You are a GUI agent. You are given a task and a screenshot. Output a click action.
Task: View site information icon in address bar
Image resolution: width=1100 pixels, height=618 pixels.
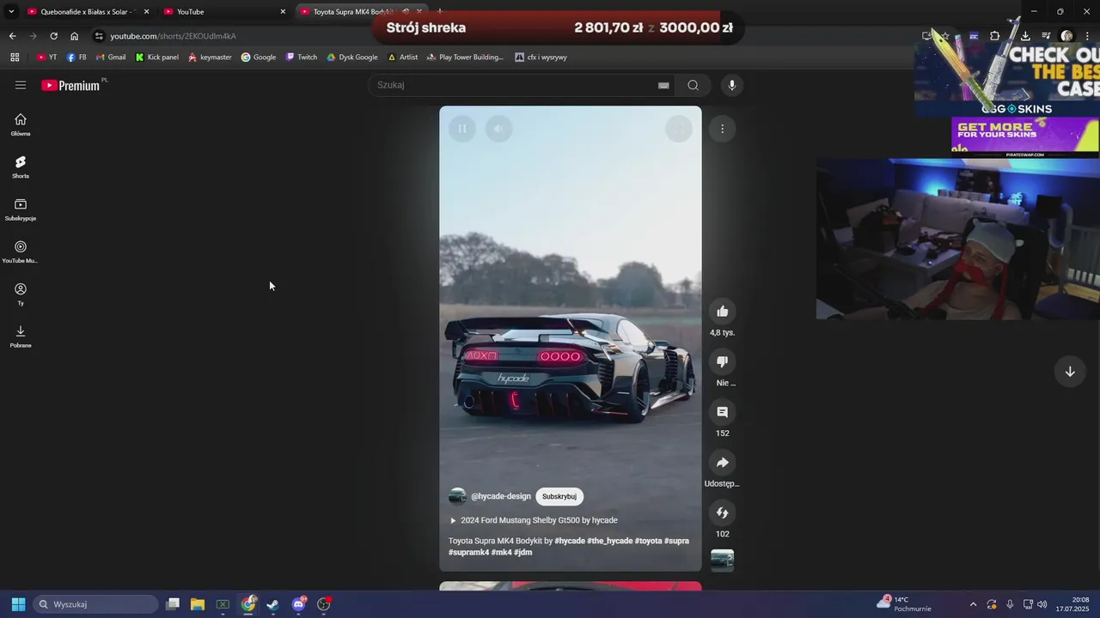[x=99, y=36]
